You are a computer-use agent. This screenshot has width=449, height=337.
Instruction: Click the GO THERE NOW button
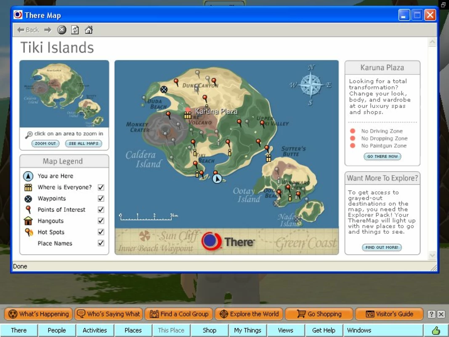click(x=382, y=156)
